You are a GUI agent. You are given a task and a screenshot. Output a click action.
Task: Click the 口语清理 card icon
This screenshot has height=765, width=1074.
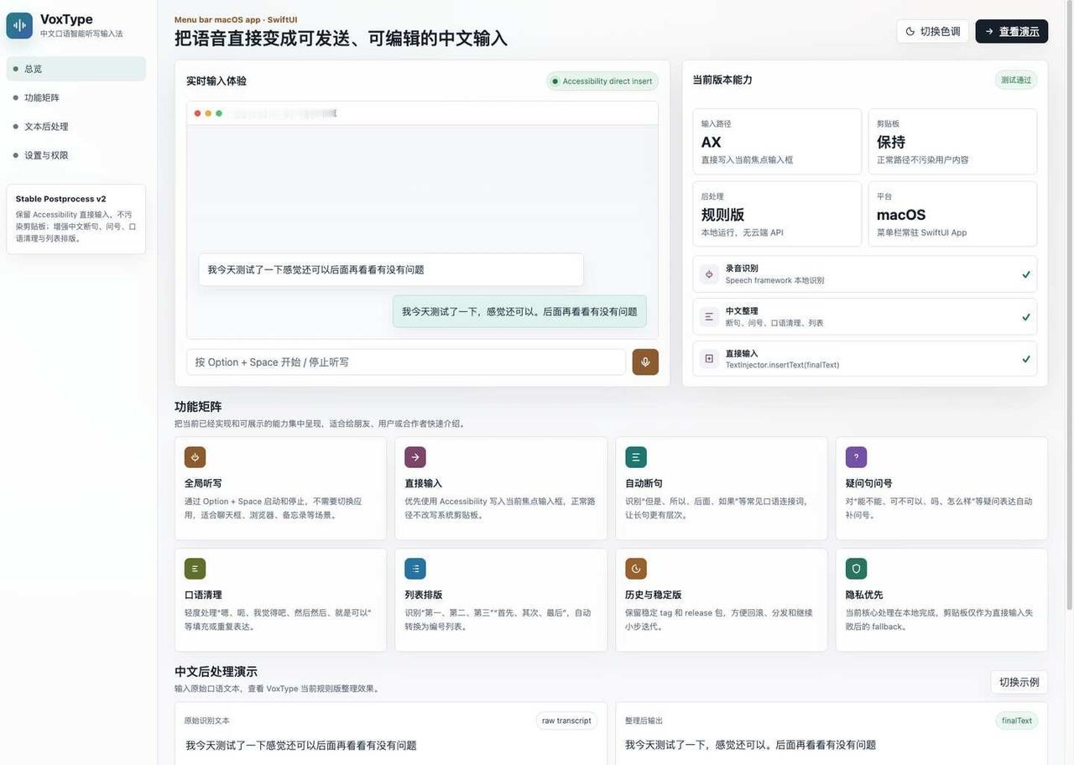point(195,569)
